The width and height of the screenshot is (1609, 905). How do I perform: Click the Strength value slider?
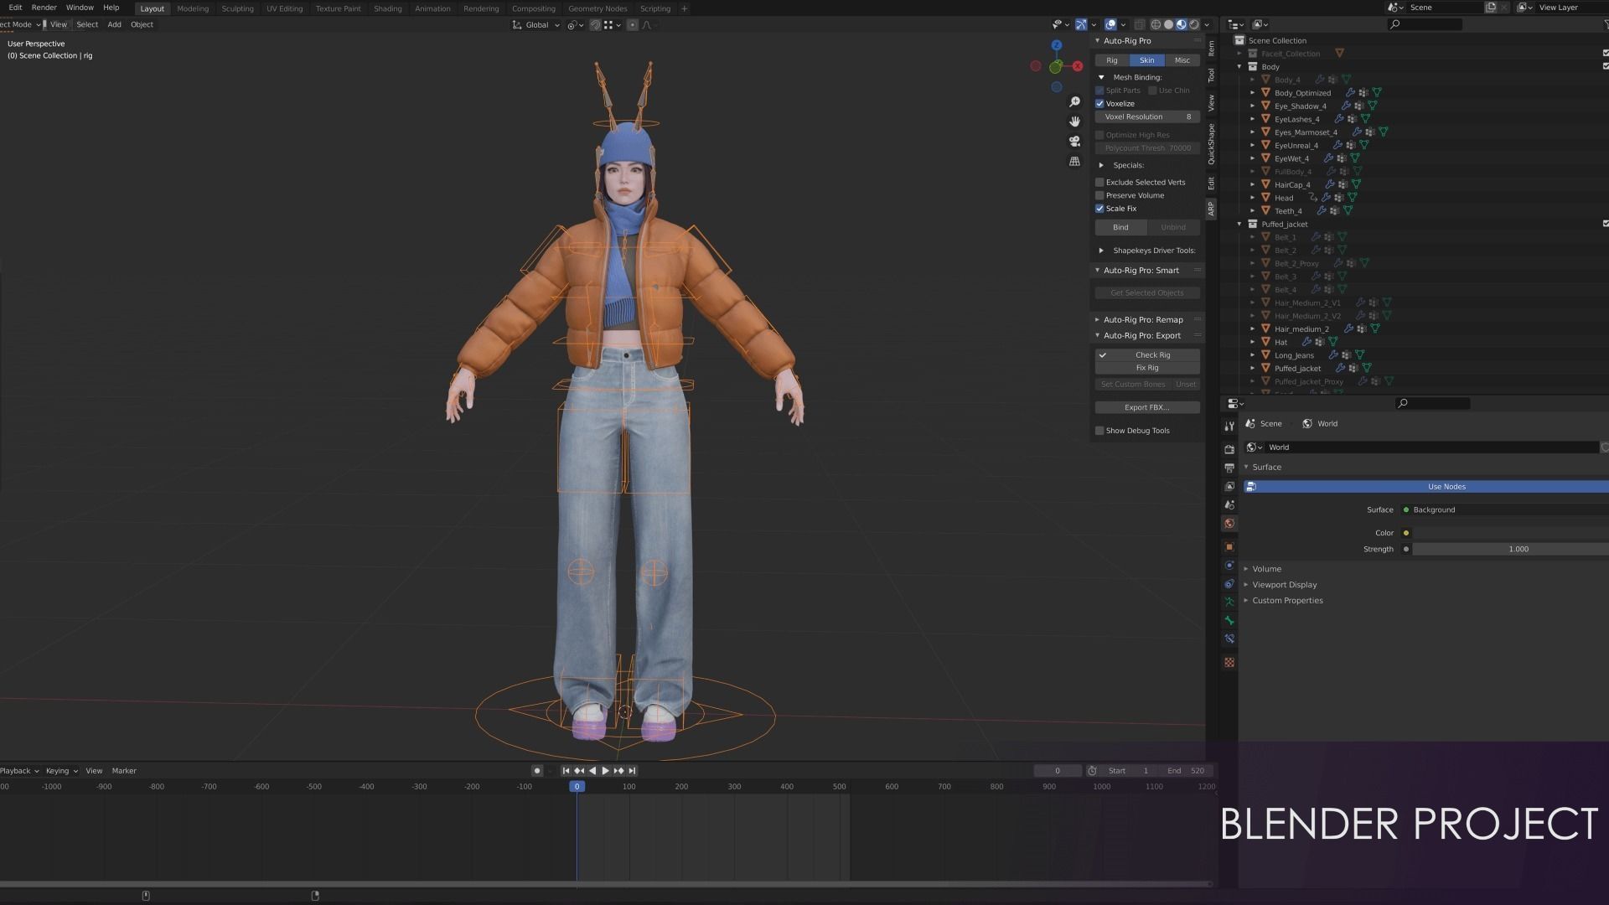[x=1517, y=550]
